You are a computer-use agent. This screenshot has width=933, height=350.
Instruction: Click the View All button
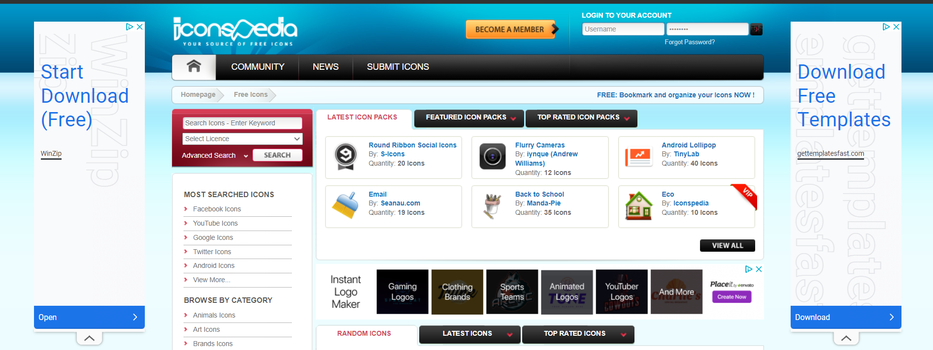[x=727, y=245]
